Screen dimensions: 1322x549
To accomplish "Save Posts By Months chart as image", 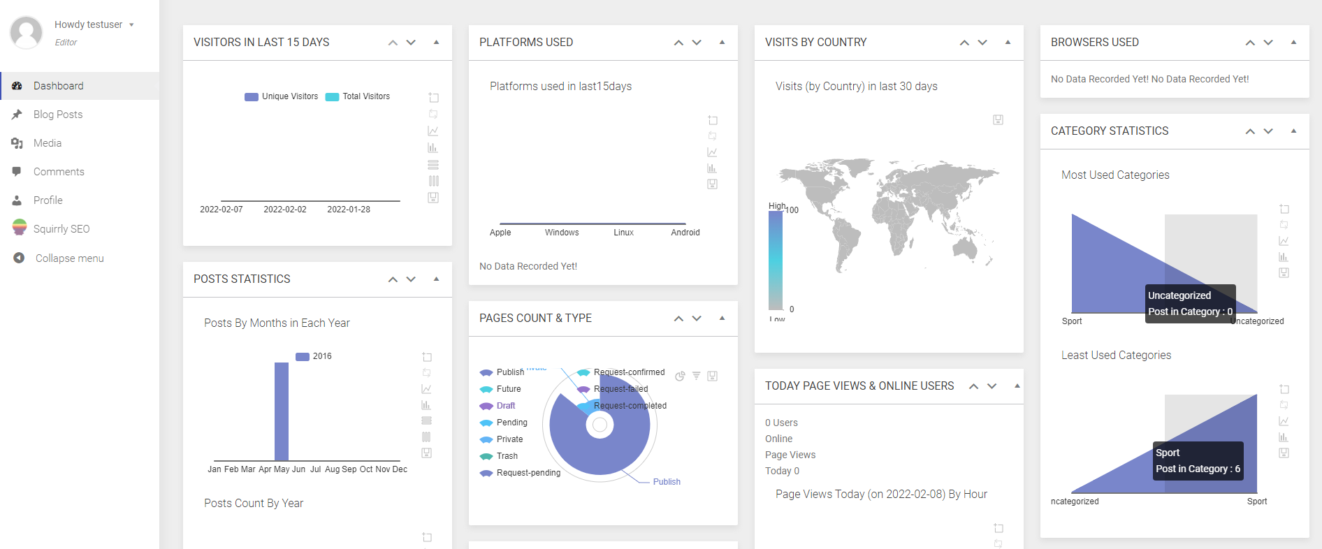I will [x=427, y=453].
